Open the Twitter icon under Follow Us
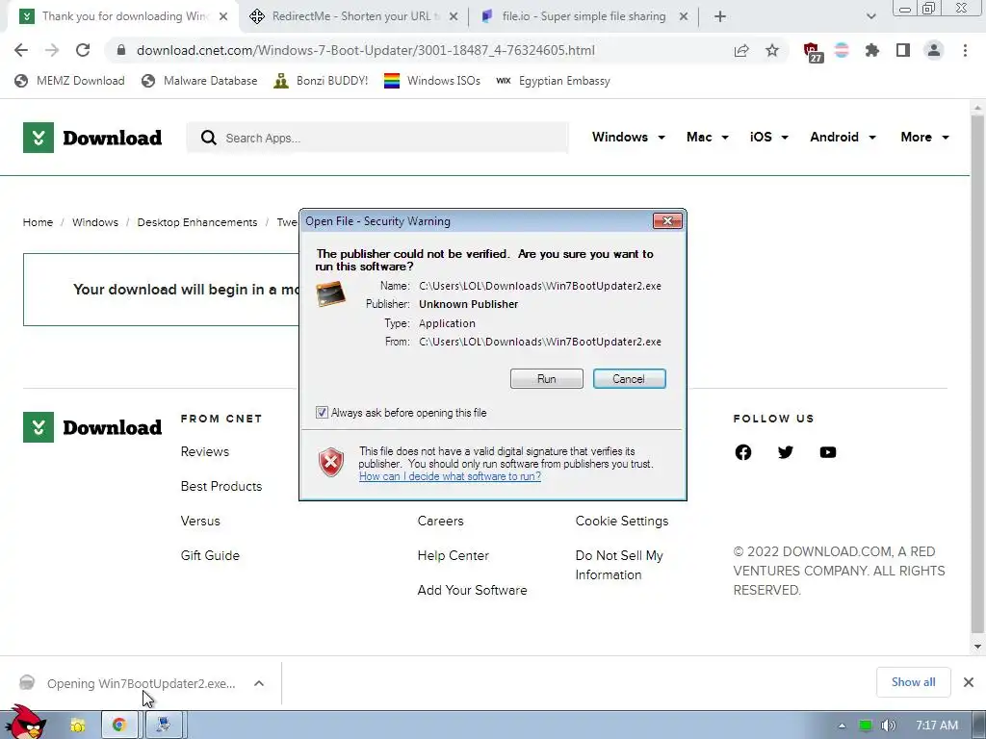Image resolution: width=986 pixels, height=739 pixels. 786,452
